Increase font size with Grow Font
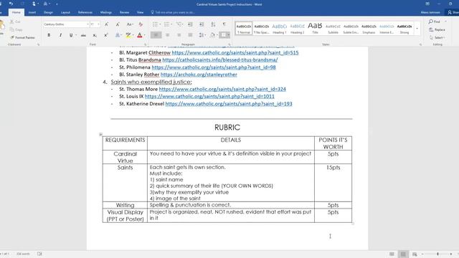 [x=106, y=24]
